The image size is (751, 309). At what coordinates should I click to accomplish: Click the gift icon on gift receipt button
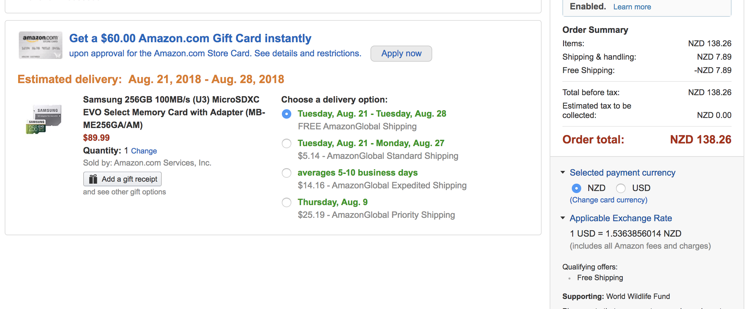(93, 179)
